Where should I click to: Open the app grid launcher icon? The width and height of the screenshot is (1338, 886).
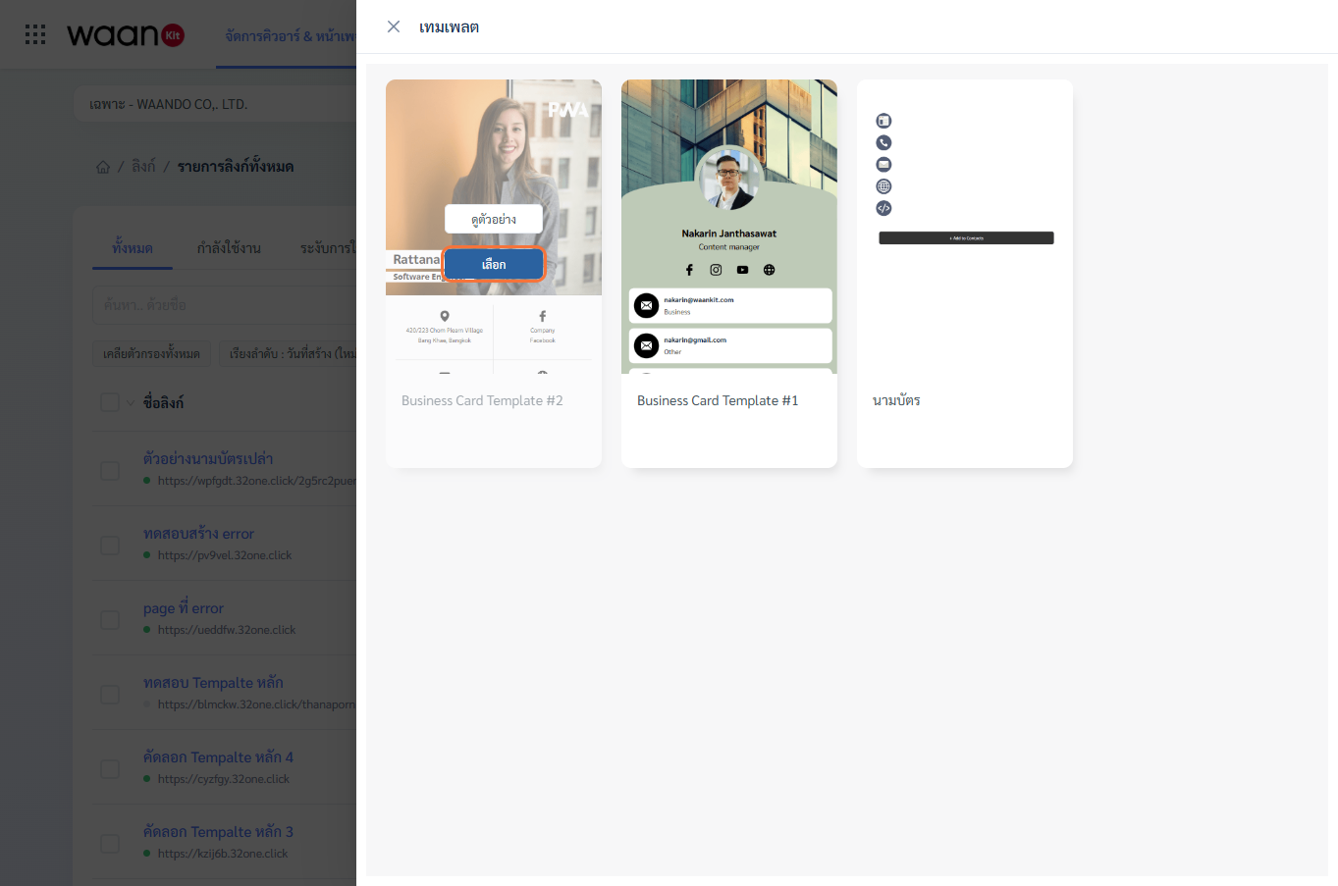(35, 35)
